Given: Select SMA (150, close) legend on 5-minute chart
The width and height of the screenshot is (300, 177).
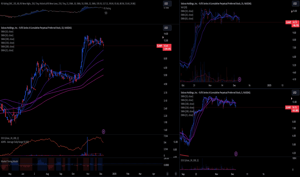Looking at the screenshot, I should pyautogui.click(x=187, y=107).
